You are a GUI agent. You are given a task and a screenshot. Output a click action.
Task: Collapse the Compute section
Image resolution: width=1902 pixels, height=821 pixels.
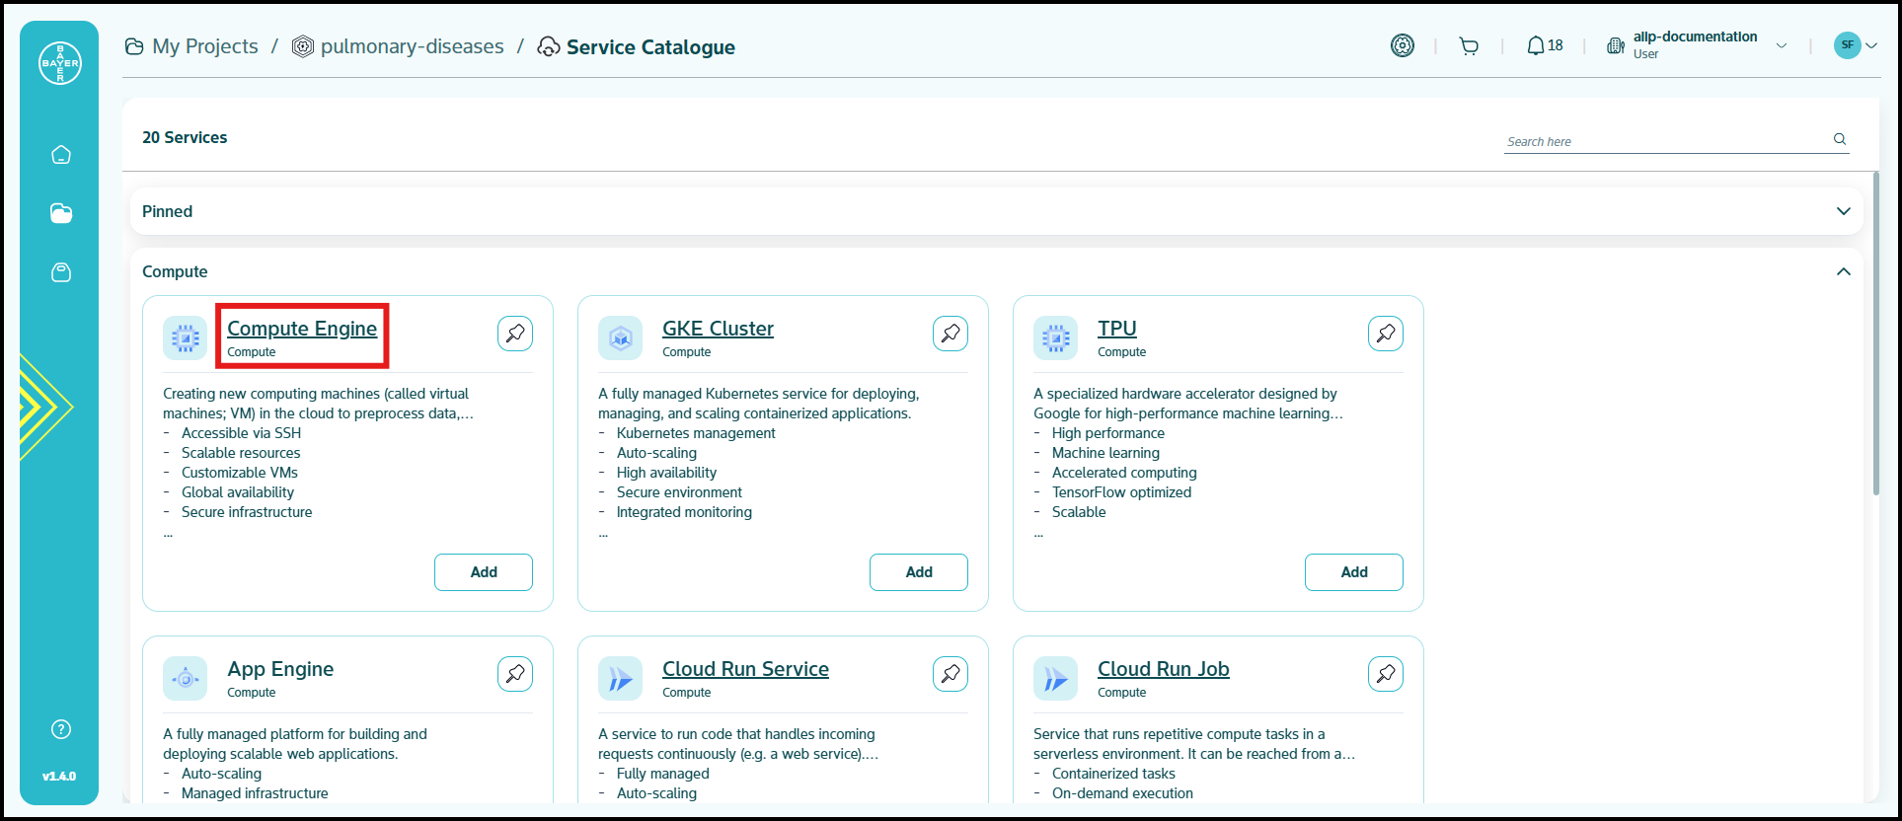click(1843, 271)
